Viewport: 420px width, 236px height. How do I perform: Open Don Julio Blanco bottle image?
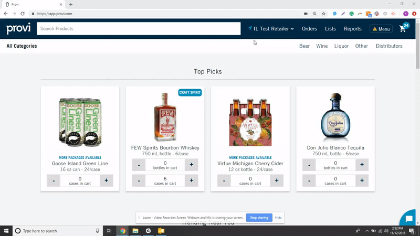point(335,117)
